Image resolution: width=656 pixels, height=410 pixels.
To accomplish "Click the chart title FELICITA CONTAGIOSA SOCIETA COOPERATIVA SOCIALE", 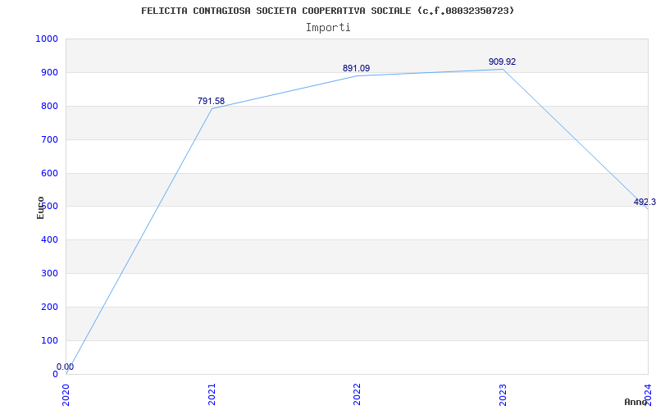I will (x=327, y=11).
